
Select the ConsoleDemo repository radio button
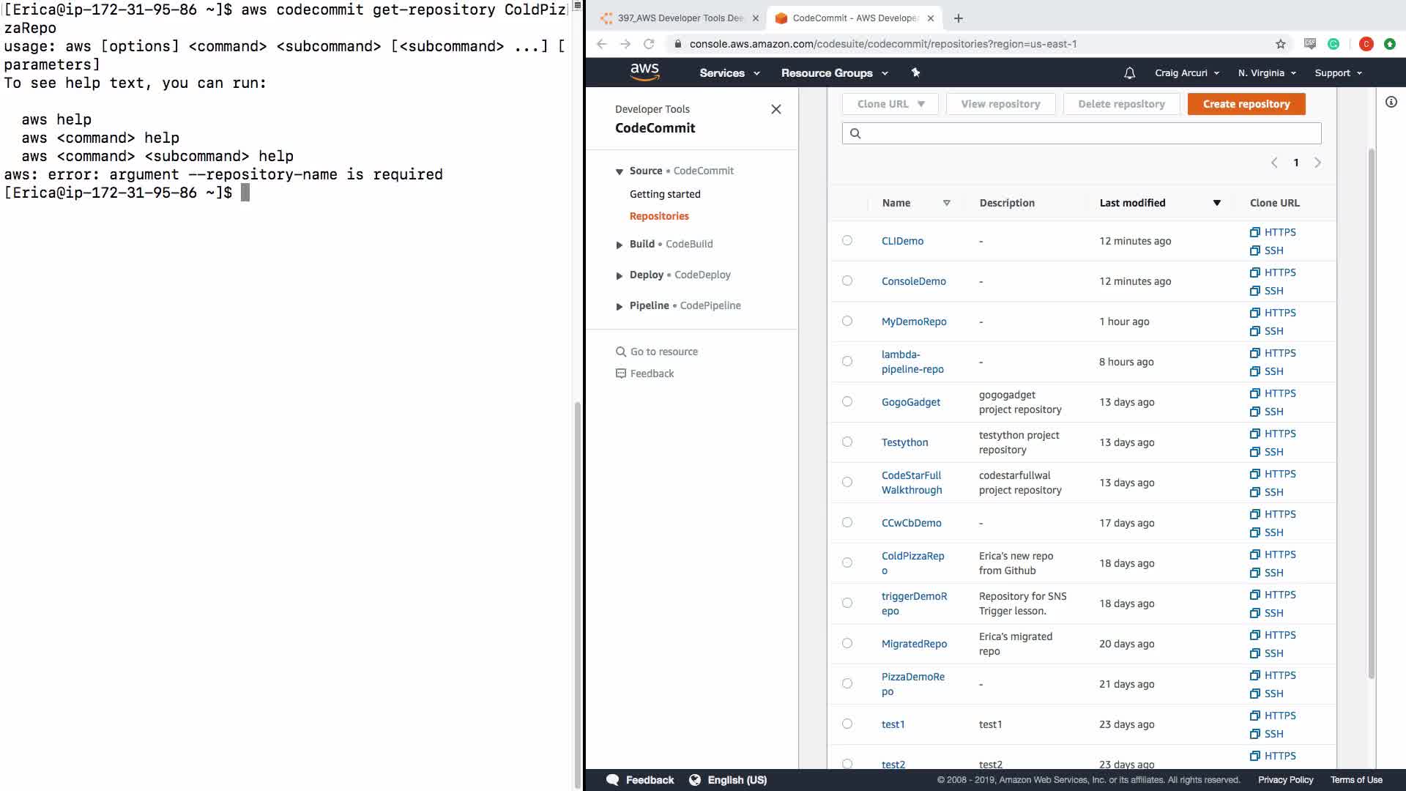click(847, 281)
